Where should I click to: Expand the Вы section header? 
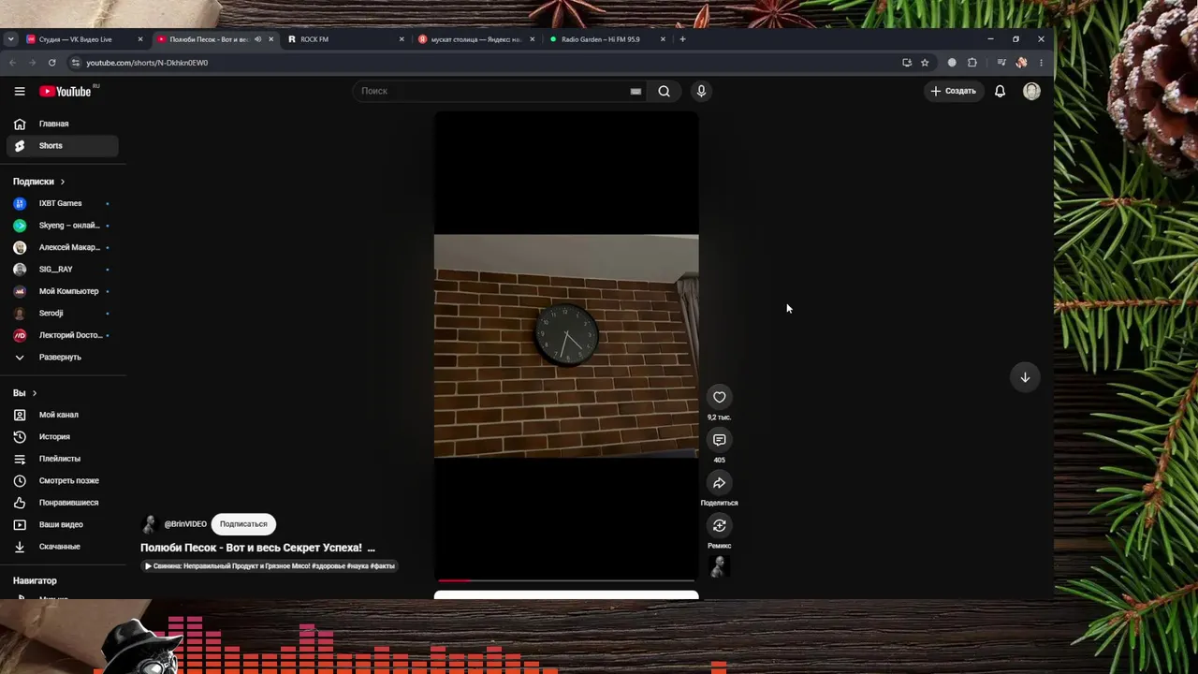tap(25, 393)
